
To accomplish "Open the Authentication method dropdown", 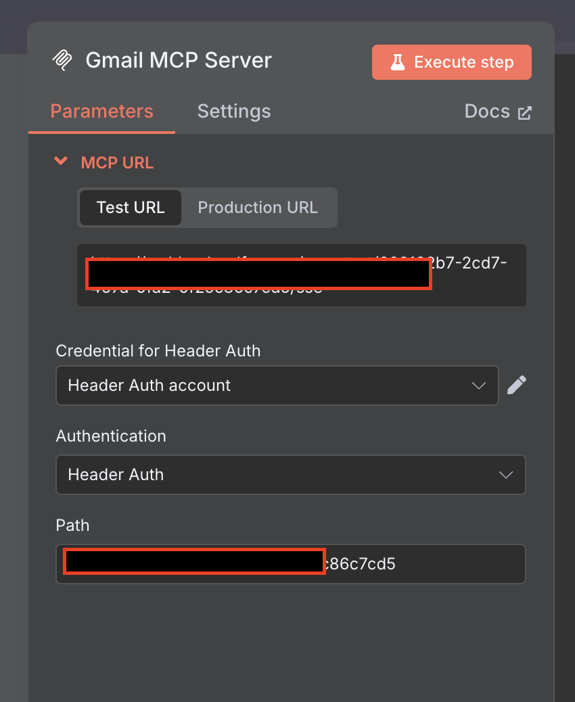I will point(291,475).
